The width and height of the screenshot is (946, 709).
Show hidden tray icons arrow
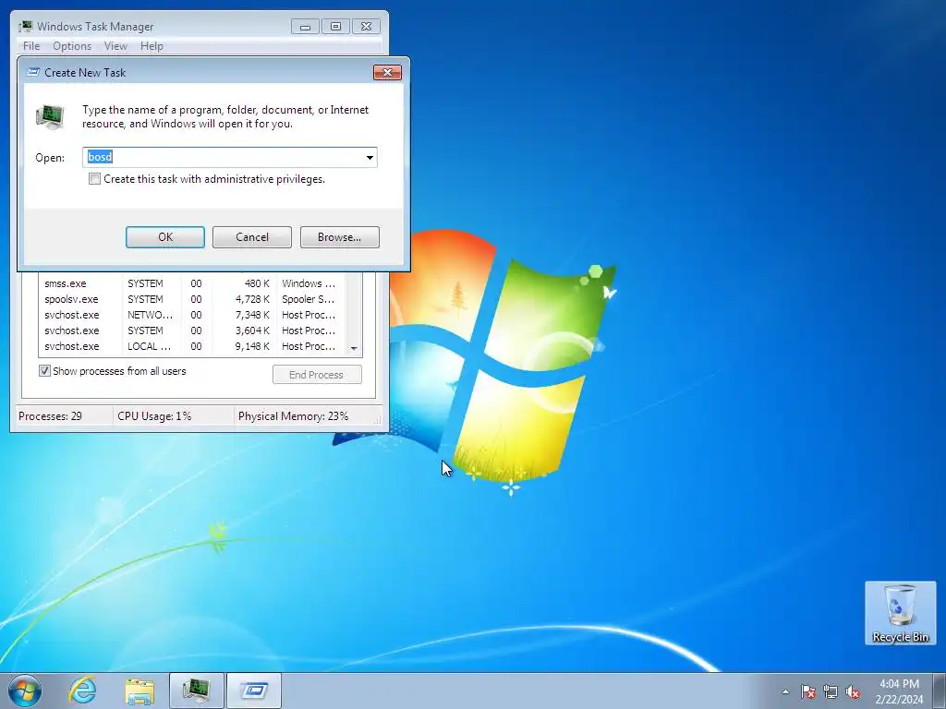click(785, 691)
